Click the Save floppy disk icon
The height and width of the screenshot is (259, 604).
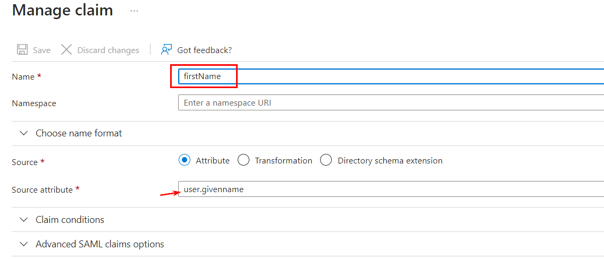click(x=22, y=50)
